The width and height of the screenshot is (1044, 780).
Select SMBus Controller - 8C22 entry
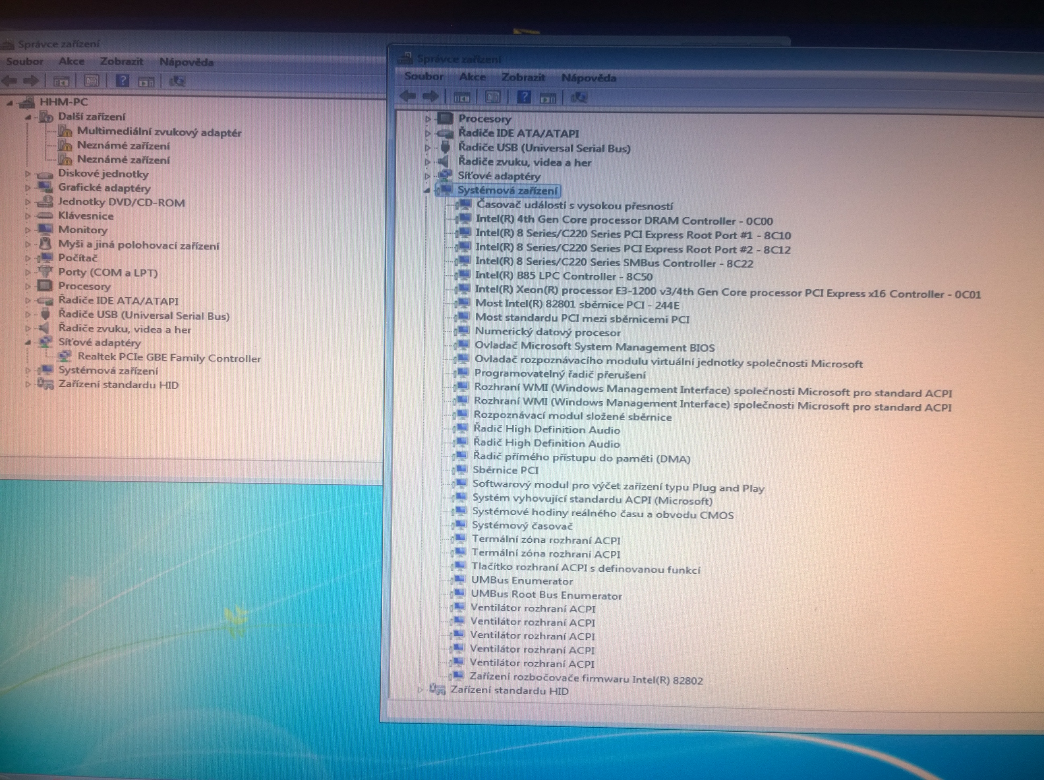(x=614, y=262)
